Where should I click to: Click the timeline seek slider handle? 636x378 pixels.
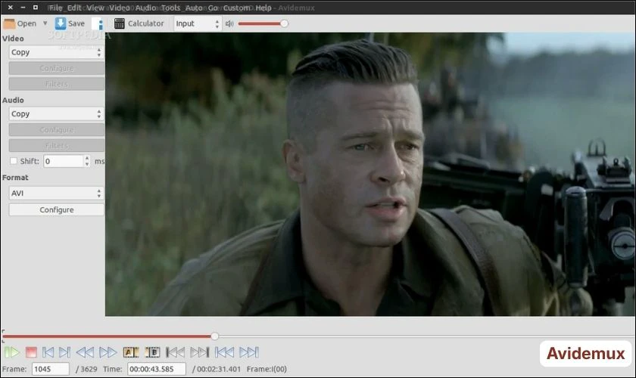coord(214,336)
